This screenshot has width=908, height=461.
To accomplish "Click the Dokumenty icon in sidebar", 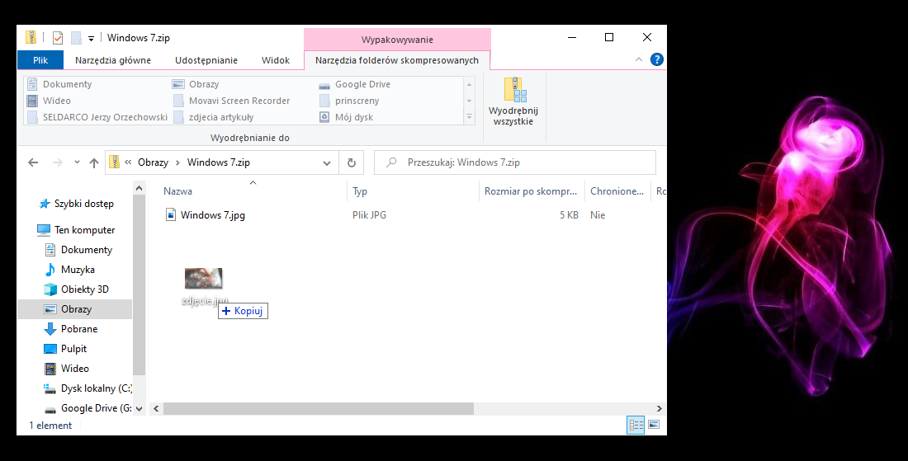I will (50, 249).
